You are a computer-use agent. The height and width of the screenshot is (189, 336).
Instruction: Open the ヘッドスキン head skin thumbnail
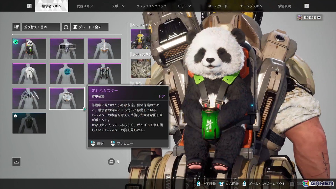coord(141,39)
